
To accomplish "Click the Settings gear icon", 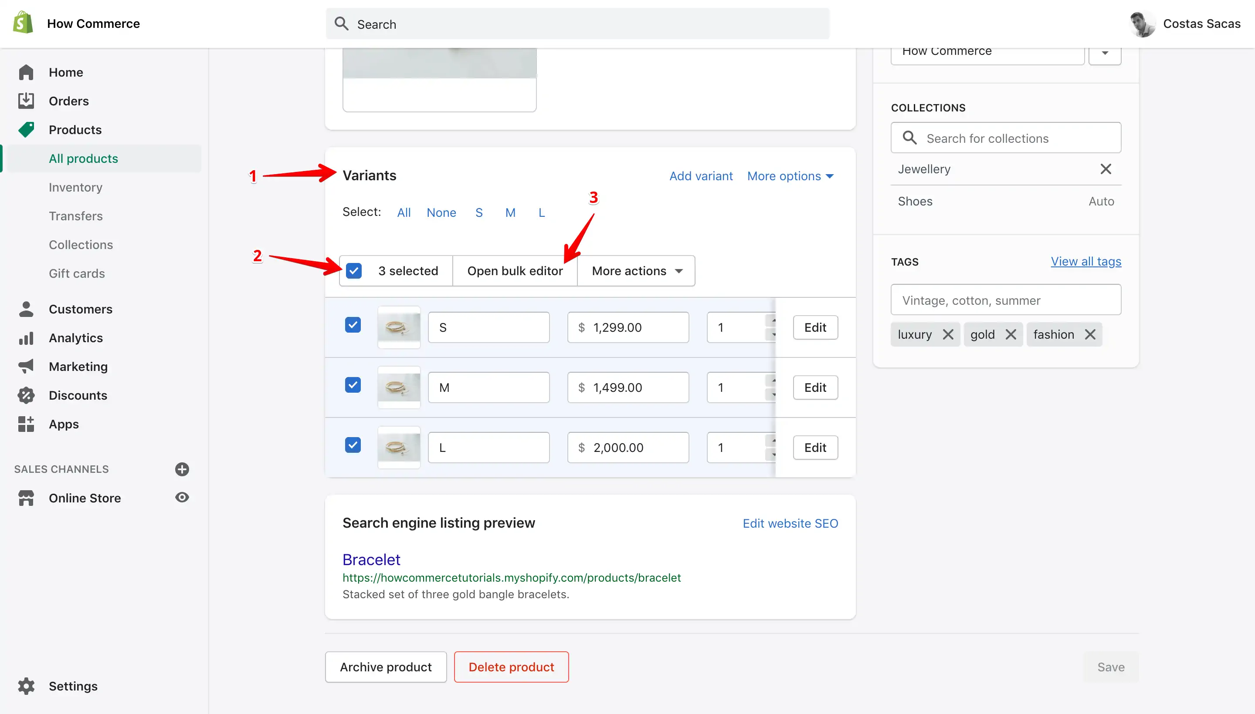I will pyautogui.click(x=26, y=686).
